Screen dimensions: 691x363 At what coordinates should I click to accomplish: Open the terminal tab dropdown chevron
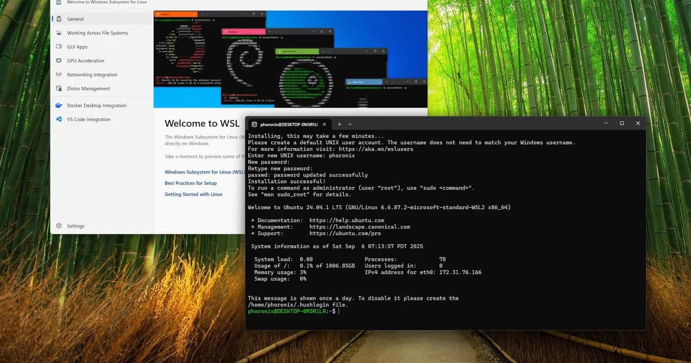tap(350, 124)
